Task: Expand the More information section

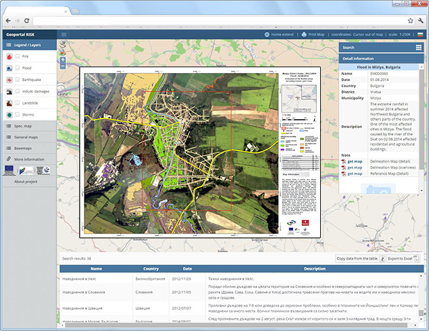Action: [29, 159]
